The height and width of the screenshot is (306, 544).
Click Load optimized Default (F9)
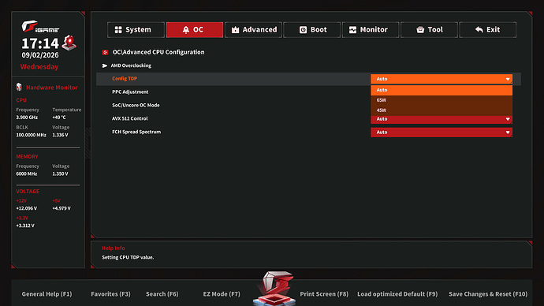[x=397, y=294]
